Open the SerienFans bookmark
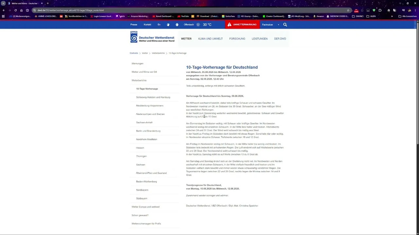This screenshot has width=419, height=235. point(228,16)
